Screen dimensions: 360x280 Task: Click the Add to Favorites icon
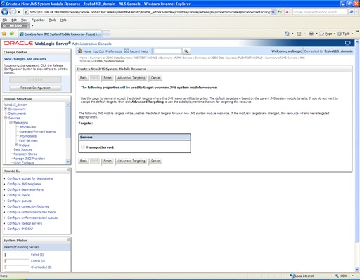[11, 34]
